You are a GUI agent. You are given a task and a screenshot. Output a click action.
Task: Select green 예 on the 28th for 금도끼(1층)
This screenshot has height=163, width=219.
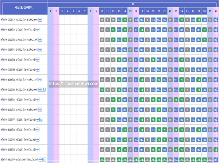[204, 40]
